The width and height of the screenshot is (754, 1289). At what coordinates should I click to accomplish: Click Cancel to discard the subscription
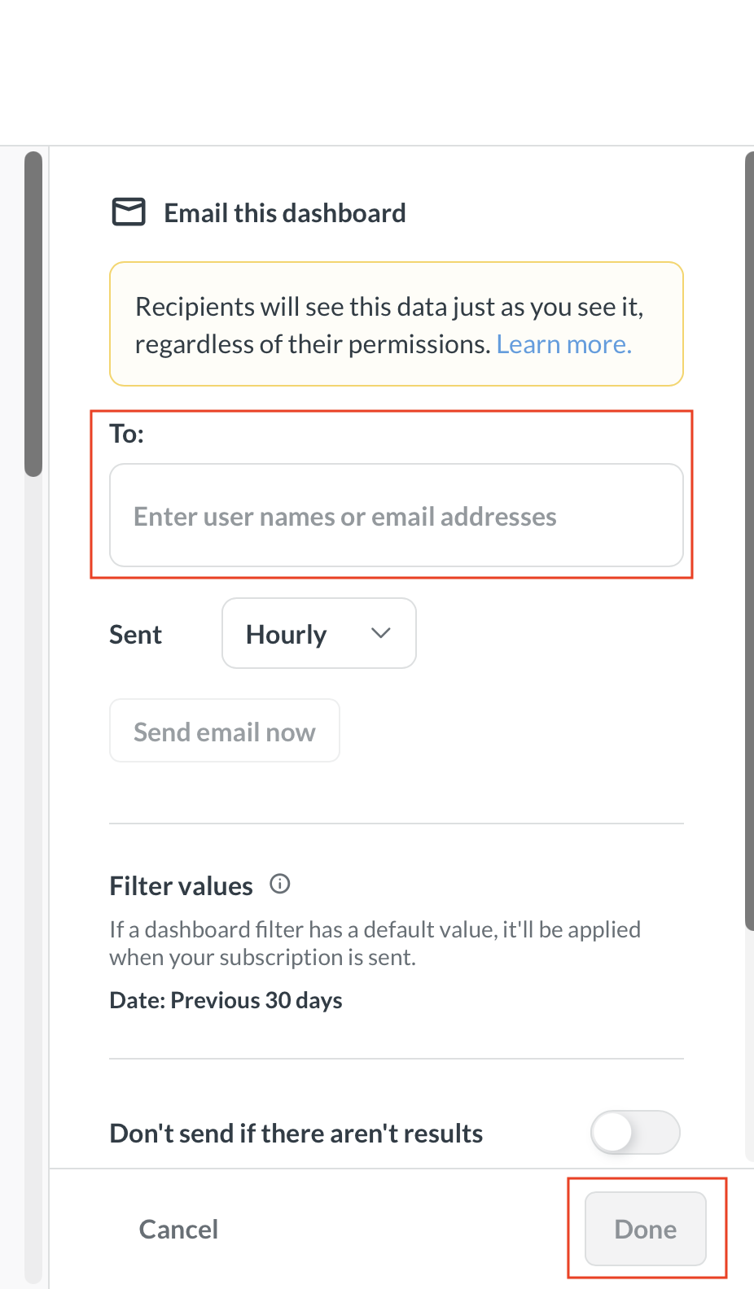178,1229
